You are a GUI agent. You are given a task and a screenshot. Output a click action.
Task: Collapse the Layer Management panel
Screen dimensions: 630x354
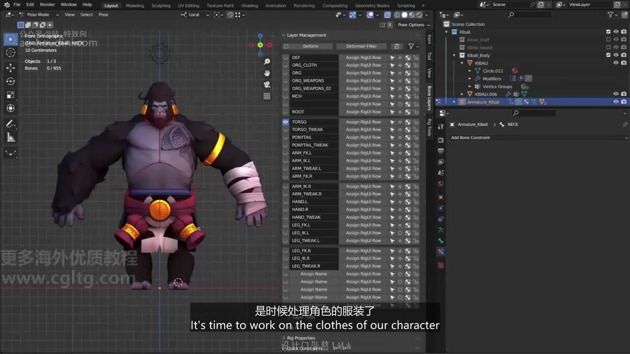point(284,35)
